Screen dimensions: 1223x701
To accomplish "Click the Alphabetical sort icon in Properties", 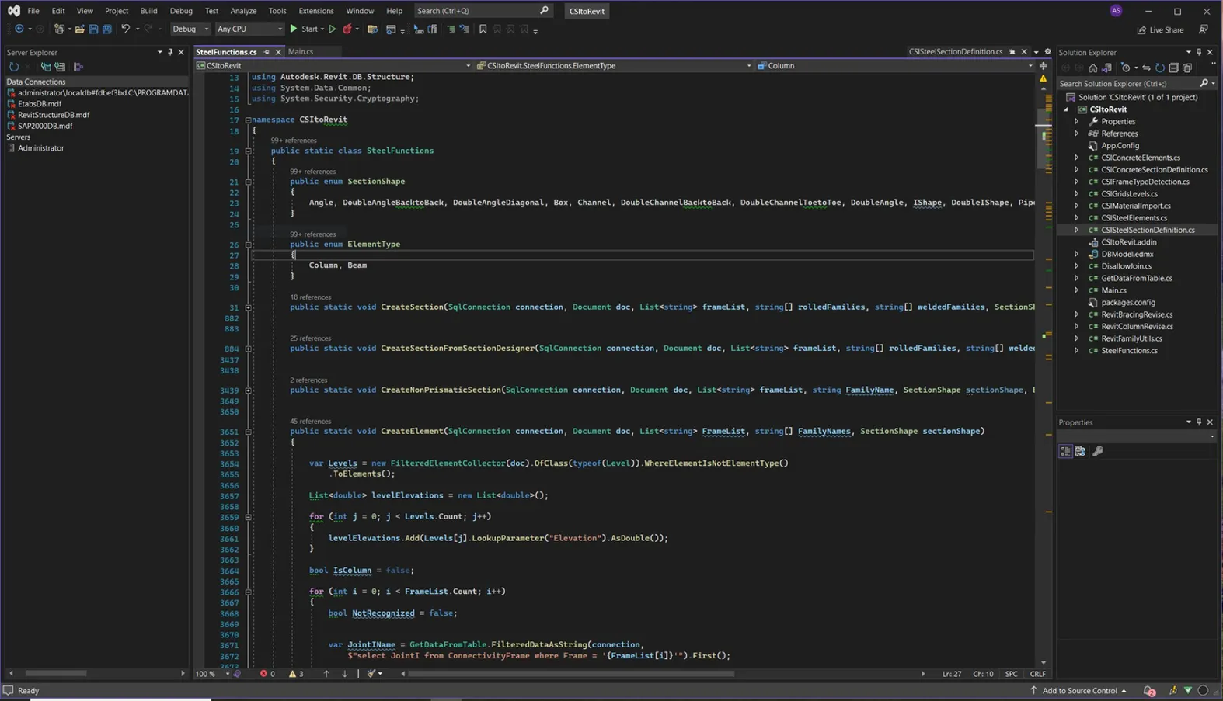I will tap(1080, 451).
